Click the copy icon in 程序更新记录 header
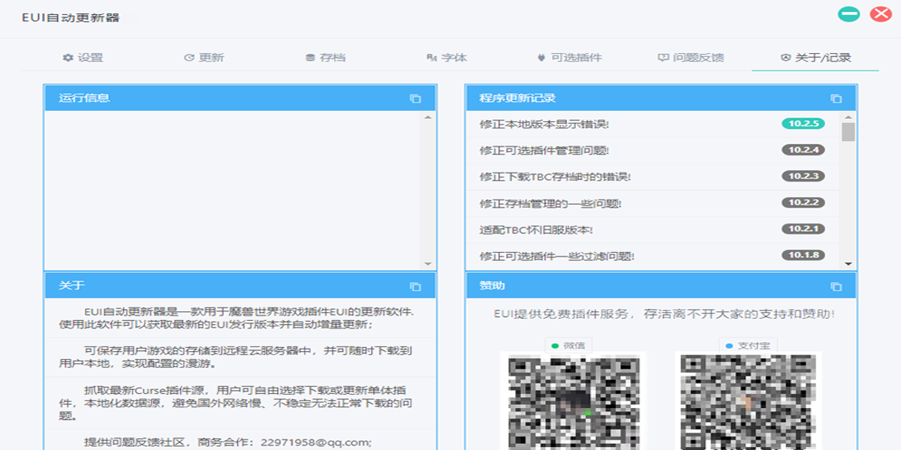This screenshot has width=901, height=450. 836,98
